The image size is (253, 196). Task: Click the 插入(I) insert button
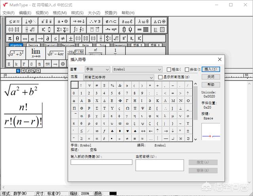(211, 69)
